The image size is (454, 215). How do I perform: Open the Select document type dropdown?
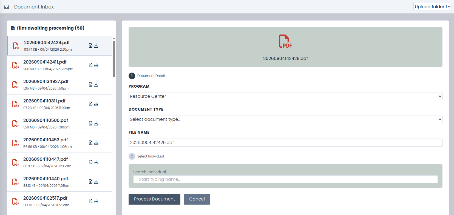pos(285,119)
